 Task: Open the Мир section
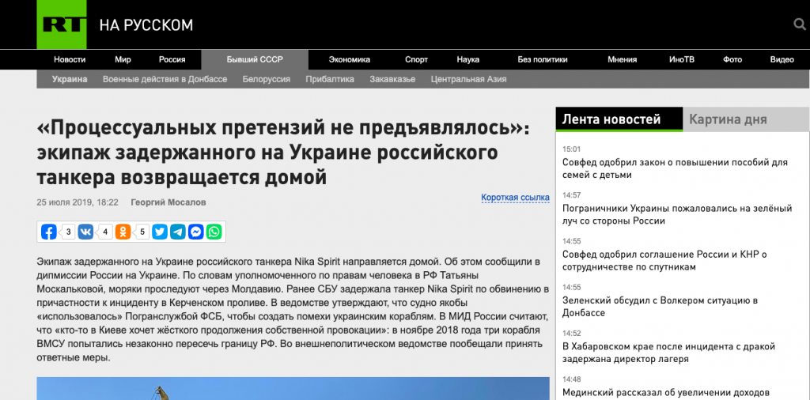click(123, 59)
